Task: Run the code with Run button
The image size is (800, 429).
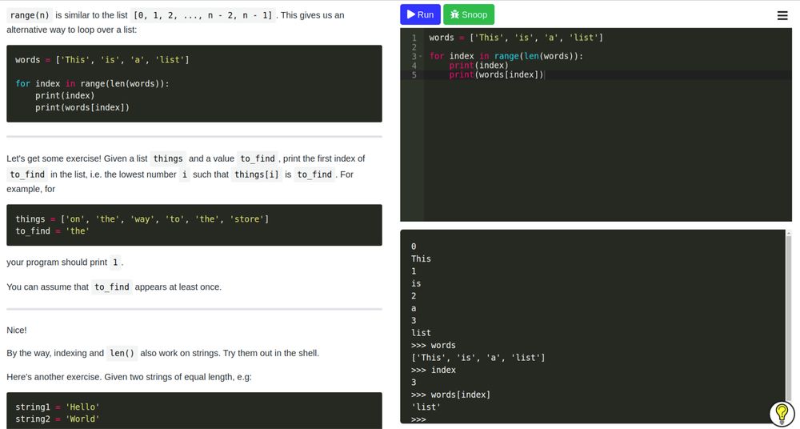Action: (x=420, y=14)
